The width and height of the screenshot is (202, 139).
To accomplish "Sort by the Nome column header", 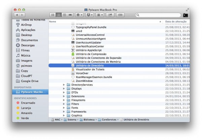I will (105, 22).
